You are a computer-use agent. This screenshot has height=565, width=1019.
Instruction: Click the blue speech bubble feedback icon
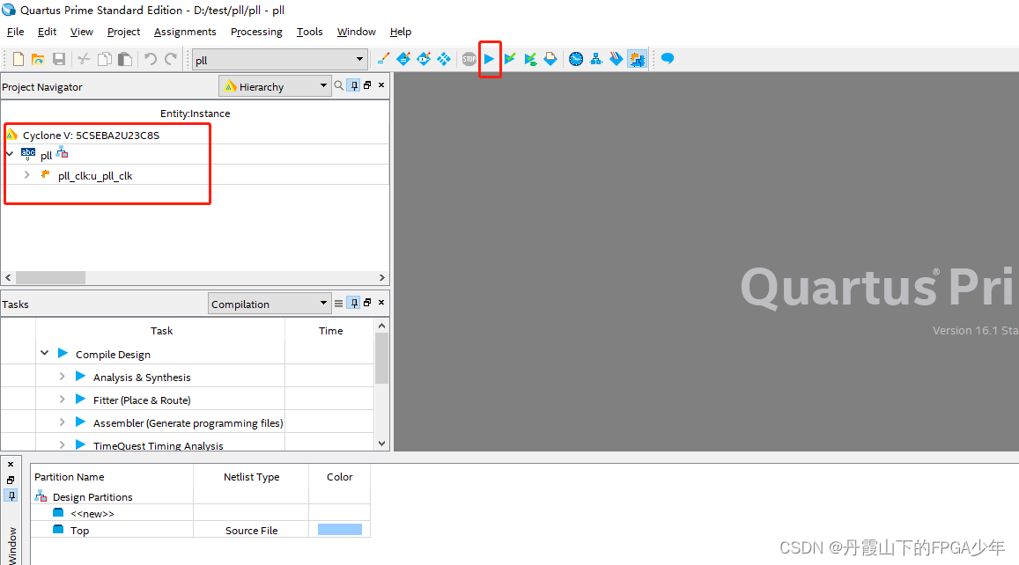click(x=668, y=58)
